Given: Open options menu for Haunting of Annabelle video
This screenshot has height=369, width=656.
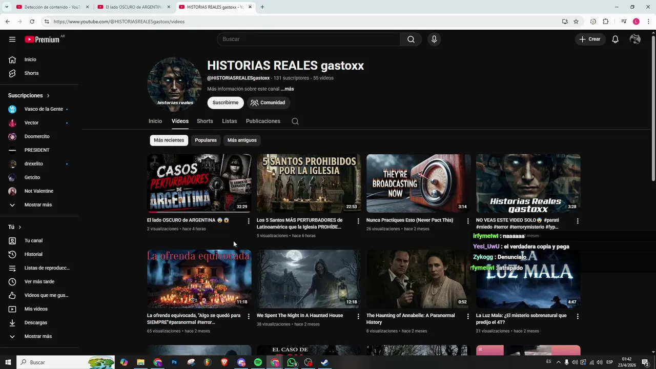Looking at the screenshot, I should coord(468,316).
